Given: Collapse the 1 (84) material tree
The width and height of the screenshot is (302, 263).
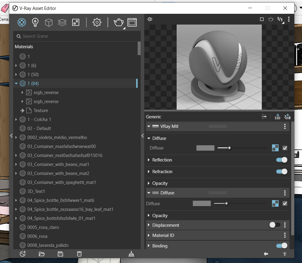Looking at the screenshot, I should coord(16,84).
